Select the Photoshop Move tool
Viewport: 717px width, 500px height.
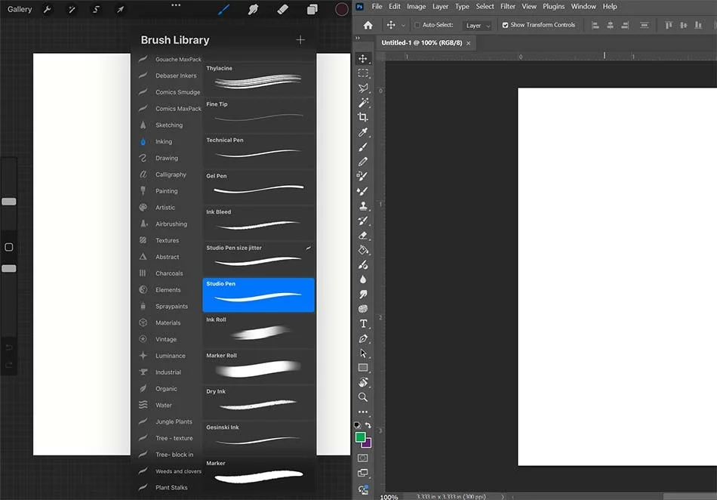coord(363,59)
